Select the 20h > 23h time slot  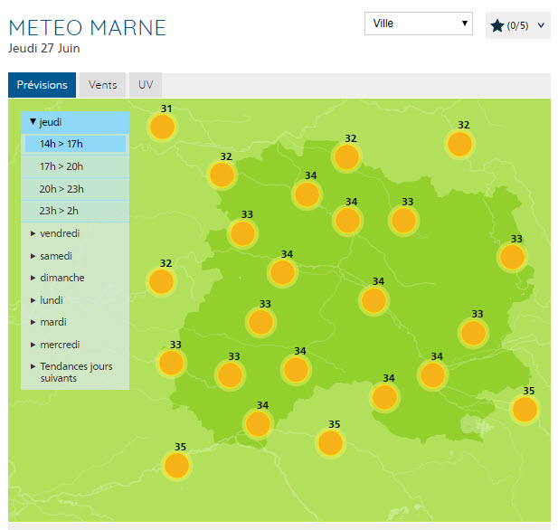(x=75, y=189)
